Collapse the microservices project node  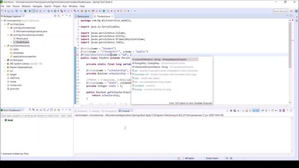[x=2, y=21]
